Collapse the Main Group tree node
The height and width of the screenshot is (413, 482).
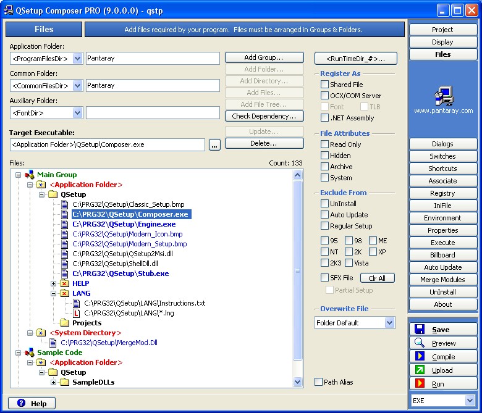tap(18, 175)
